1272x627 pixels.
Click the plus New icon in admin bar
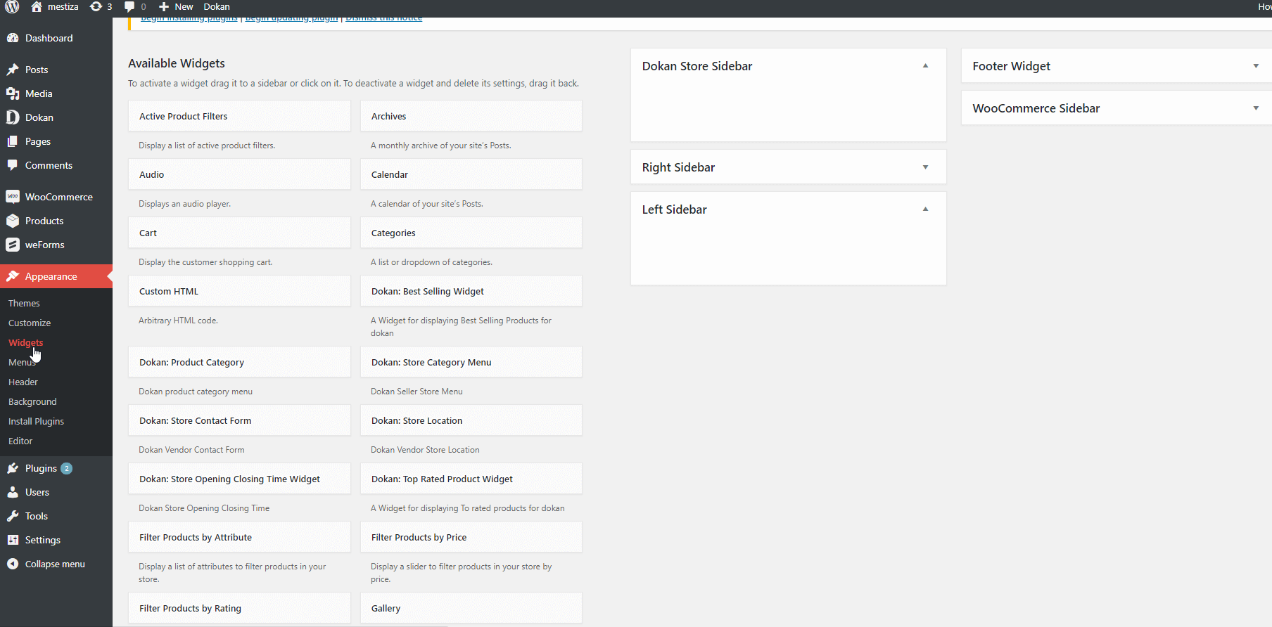pyautogui.click(x=164, y=6)
